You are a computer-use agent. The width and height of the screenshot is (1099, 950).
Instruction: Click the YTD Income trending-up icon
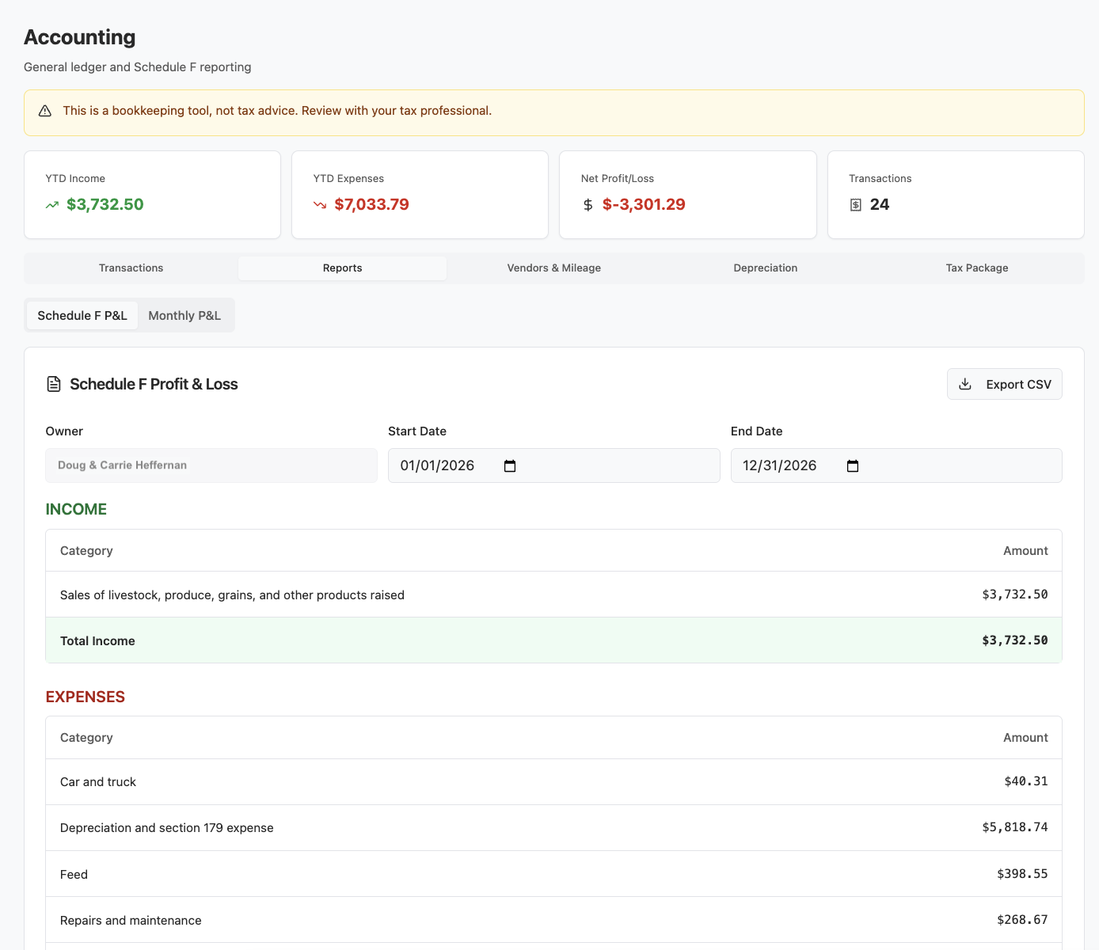tap(52, 205)
